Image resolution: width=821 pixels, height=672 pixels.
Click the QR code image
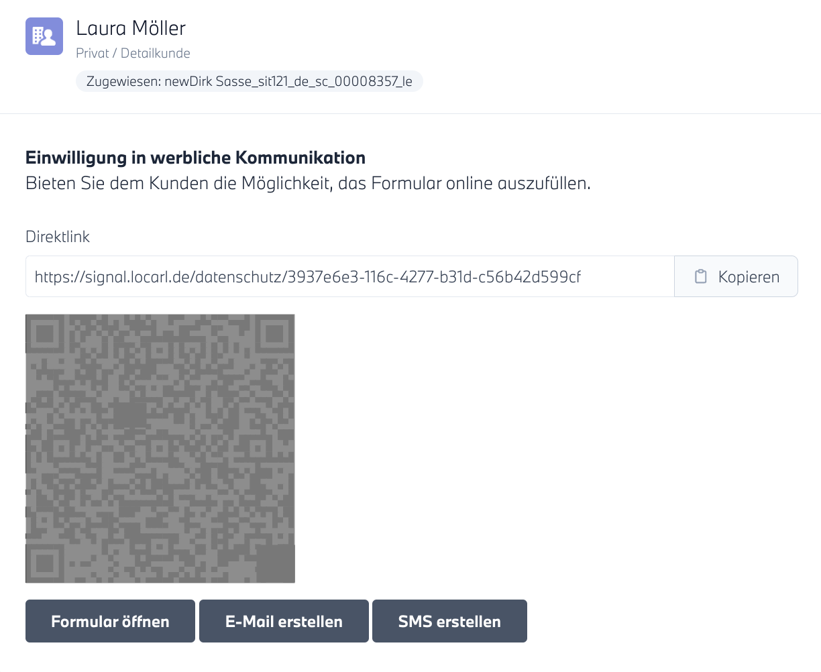pyautogui.click(x=160, y=448)
